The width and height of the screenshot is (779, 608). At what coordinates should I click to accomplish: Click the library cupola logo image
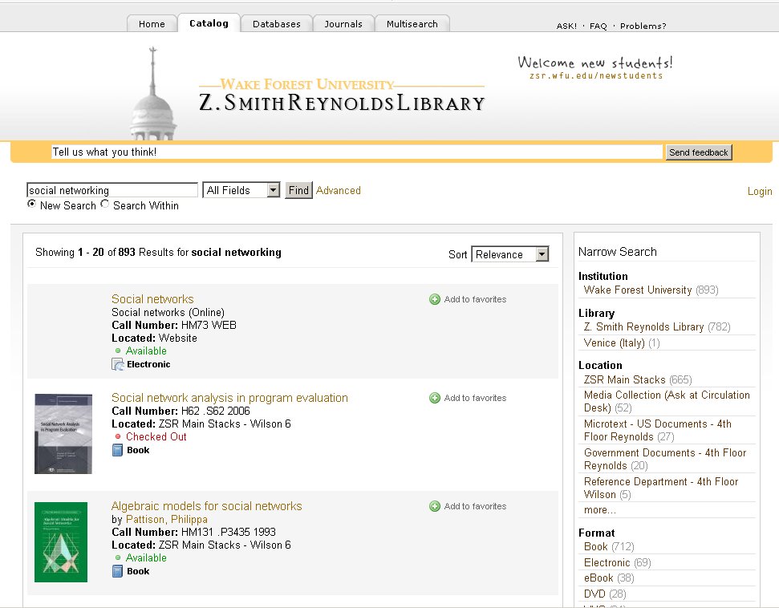[153, 93]
